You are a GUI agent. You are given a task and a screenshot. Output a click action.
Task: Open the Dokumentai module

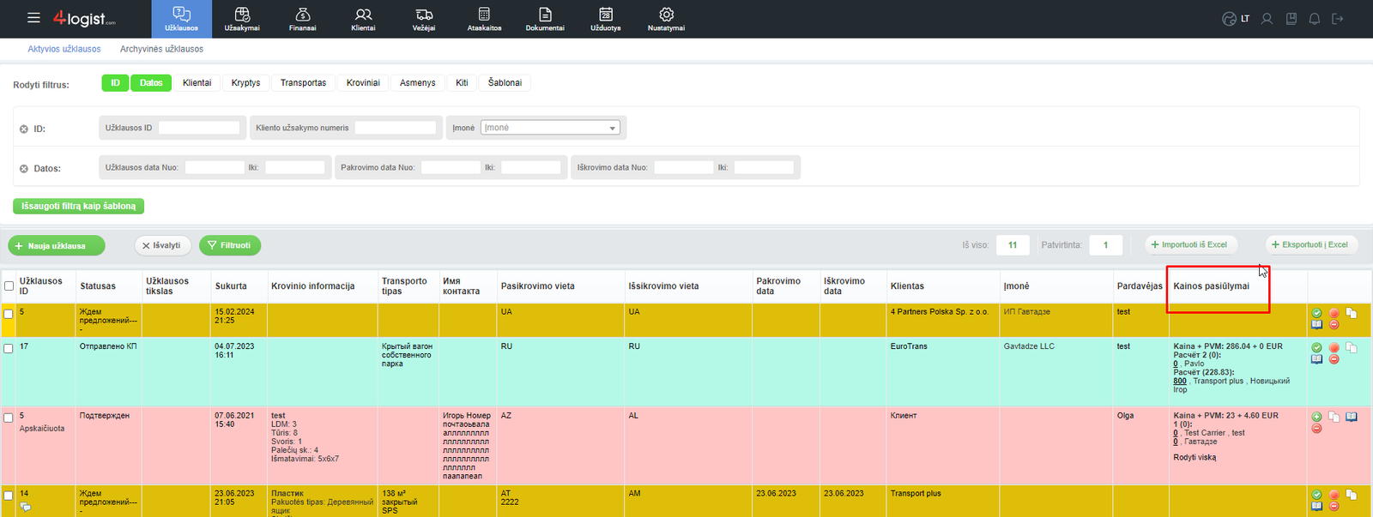pos(545,19)
